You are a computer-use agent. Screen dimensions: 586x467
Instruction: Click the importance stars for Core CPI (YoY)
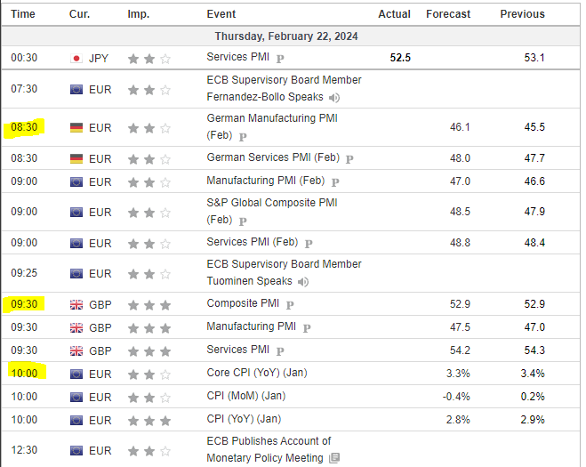coord(149,374)
